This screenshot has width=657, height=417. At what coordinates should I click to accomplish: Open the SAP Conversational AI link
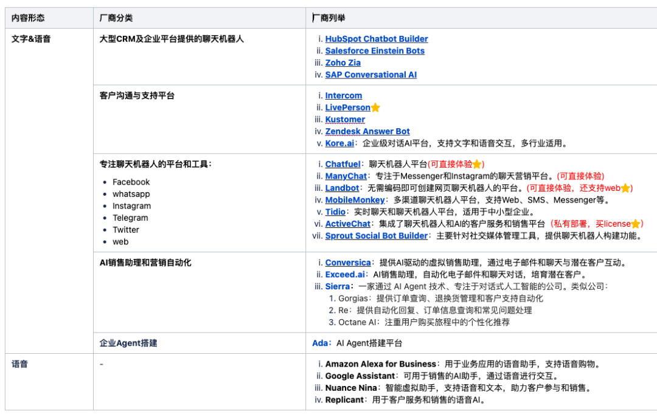click(x=371, y=75)
